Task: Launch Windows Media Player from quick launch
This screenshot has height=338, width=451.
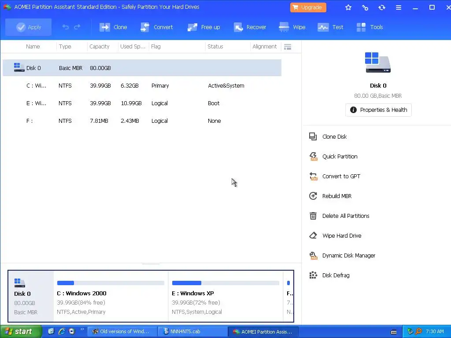Action: click(x=72, y=331)
